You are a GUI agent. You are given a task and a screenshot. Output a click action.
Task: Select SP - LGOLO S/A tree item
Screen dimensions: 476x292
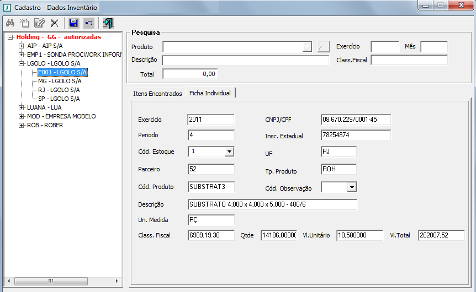coord(59,99)
